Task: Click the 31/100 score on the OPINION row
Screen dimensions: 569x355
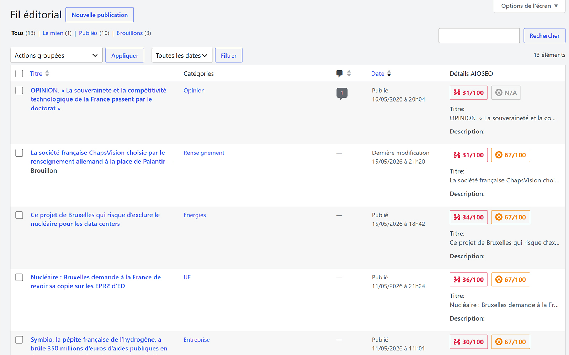Action: click(469, 93)
